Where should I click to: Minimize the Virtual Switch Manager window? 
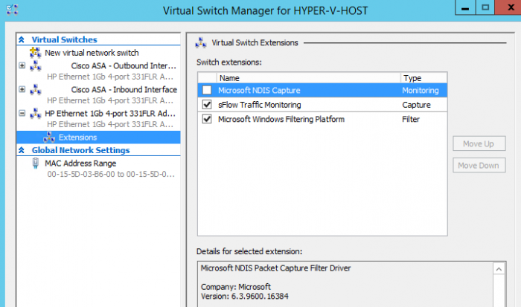pyautogui.click(x=465, y=7)
